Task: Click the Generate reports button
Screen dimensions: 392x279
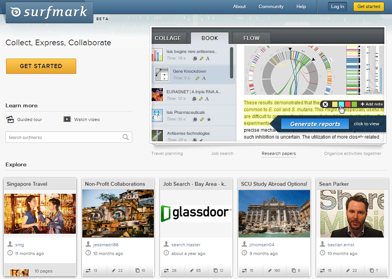Action: [x=315, y=124]
